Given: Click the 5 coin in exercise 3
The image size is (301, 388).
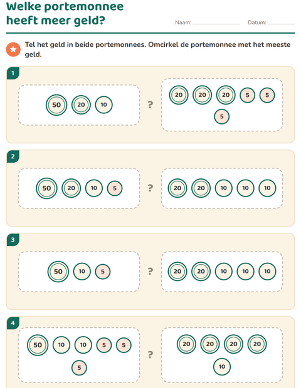Looking at the screenshot, I should [x=103, y=272].
